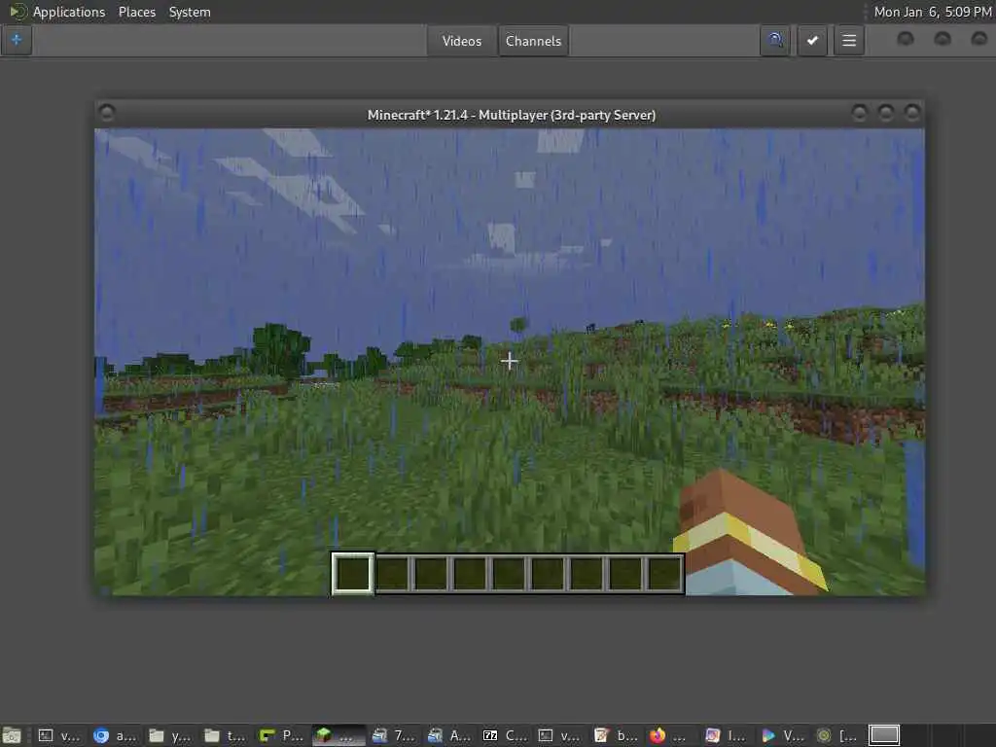Image resolution: width=996 pixels, height=747 pixels.
Task: Open the 'y...' folder taskbar item
Action: (169, 735)
